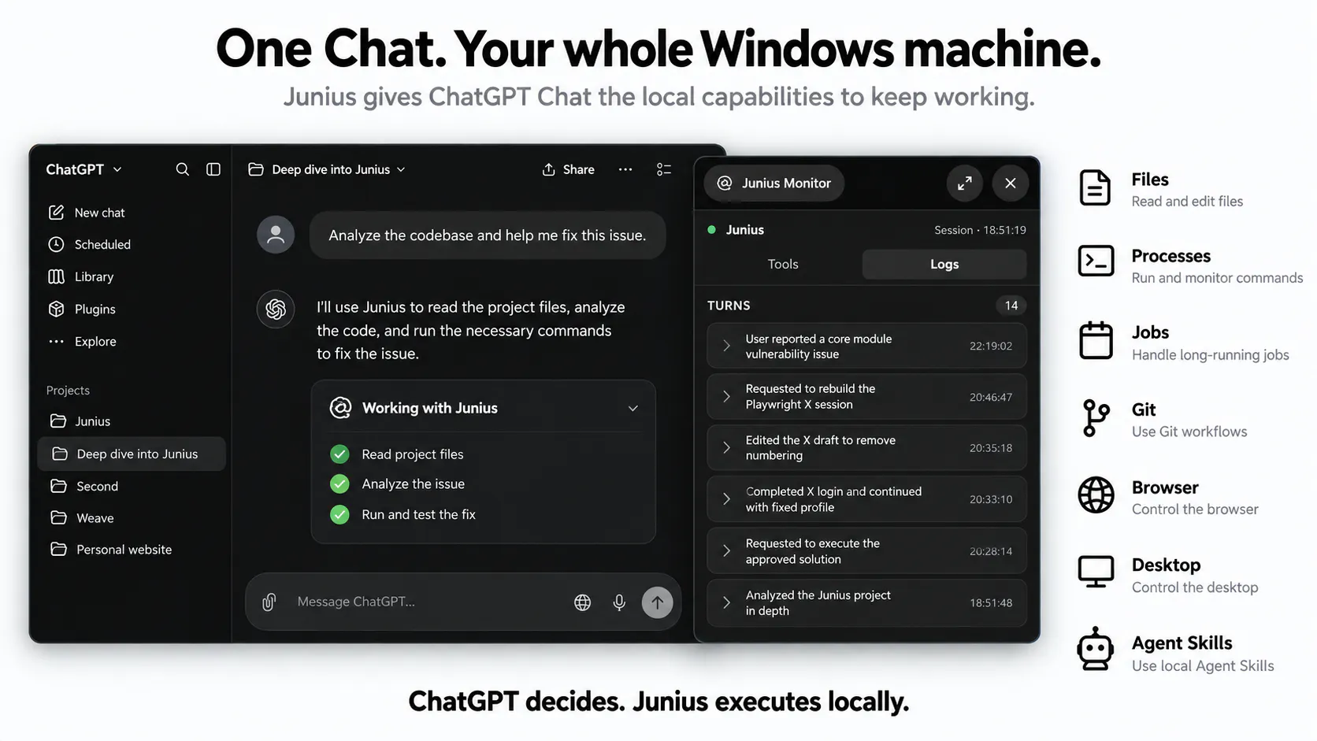Viewport: 1317px width, 741px height.
Task: Select the Personal website project
Action: (132, 550)
